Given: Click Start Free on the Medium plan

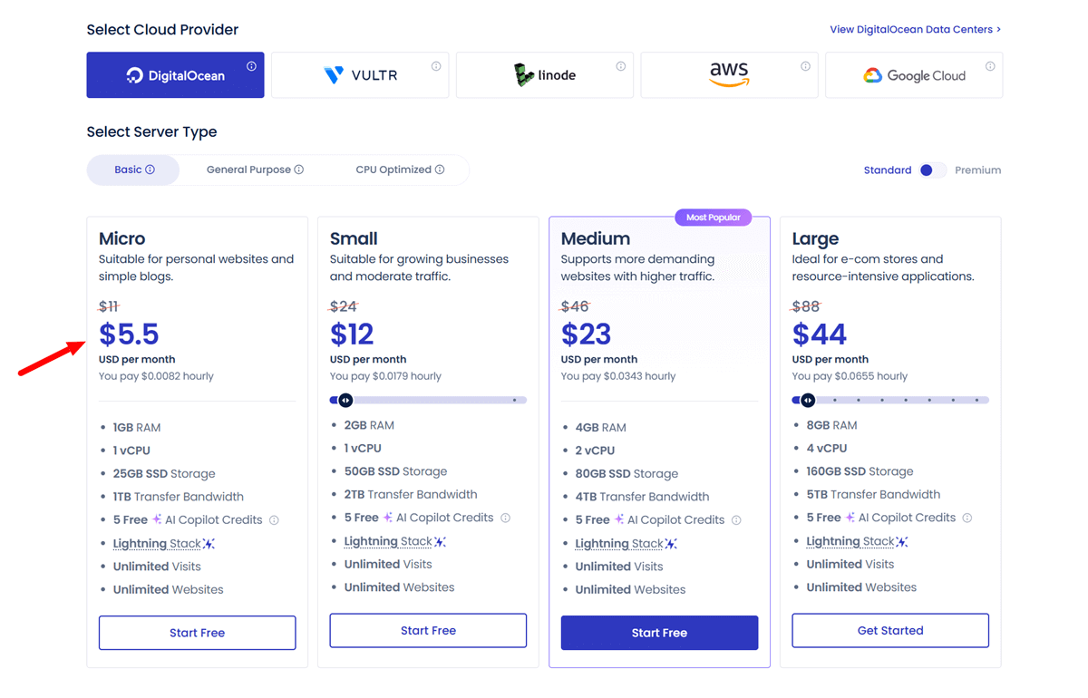Looking at the screenshot, I should pyautogui.click(x=659, y=632).
